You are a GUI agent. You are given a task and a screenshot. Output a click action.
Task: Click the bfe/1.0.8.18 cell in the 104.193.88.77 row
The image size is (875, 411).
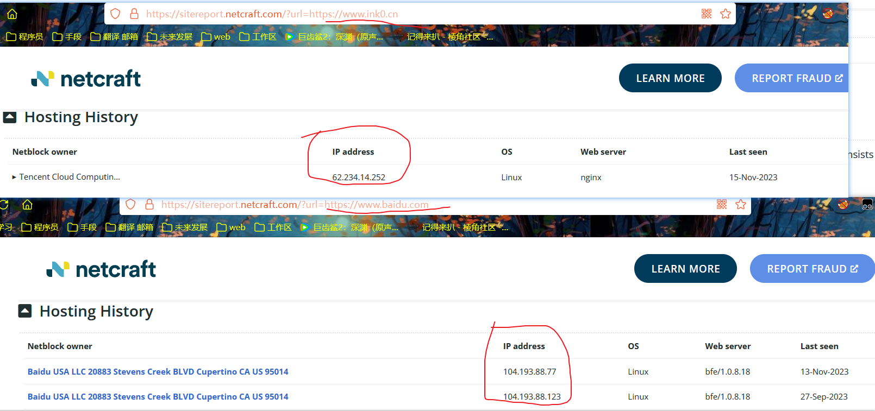click(x=728, y=372)
